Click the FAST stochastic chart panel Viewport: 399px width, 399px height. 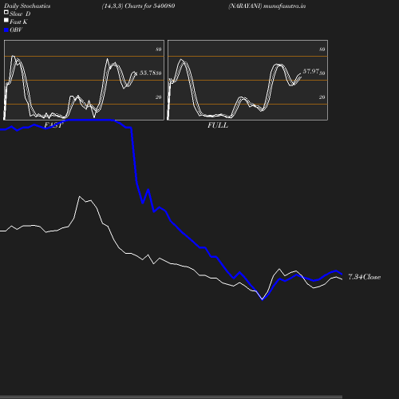pos(84,80)
